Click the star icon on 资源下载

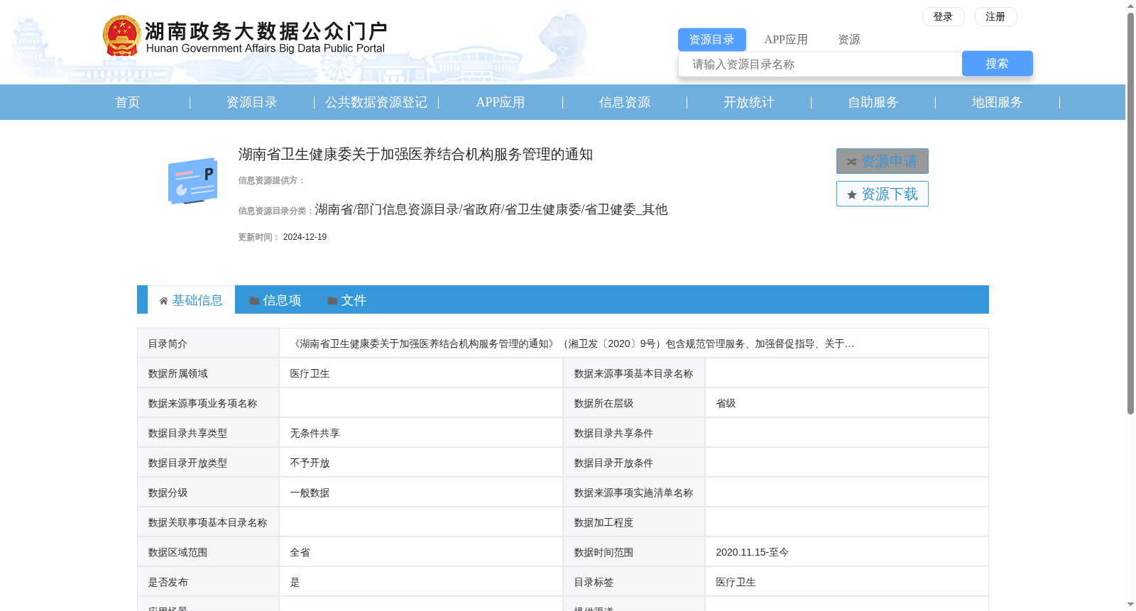click(852, 194)
